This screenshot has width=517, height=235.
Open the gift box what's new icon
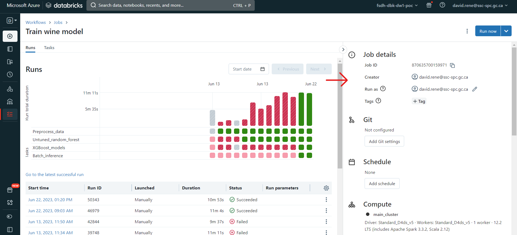click(429, 5)
